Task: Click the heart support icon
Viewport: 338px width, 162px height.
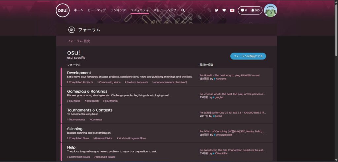Action: 224,10
